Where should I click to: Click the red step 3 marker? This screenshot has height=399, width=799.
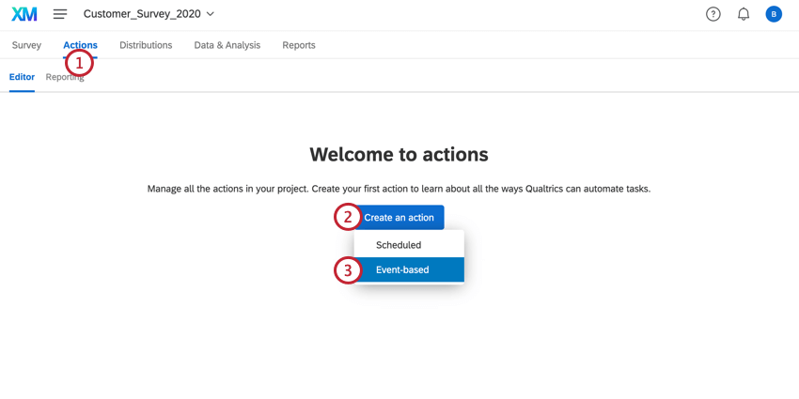click(348, 269)
